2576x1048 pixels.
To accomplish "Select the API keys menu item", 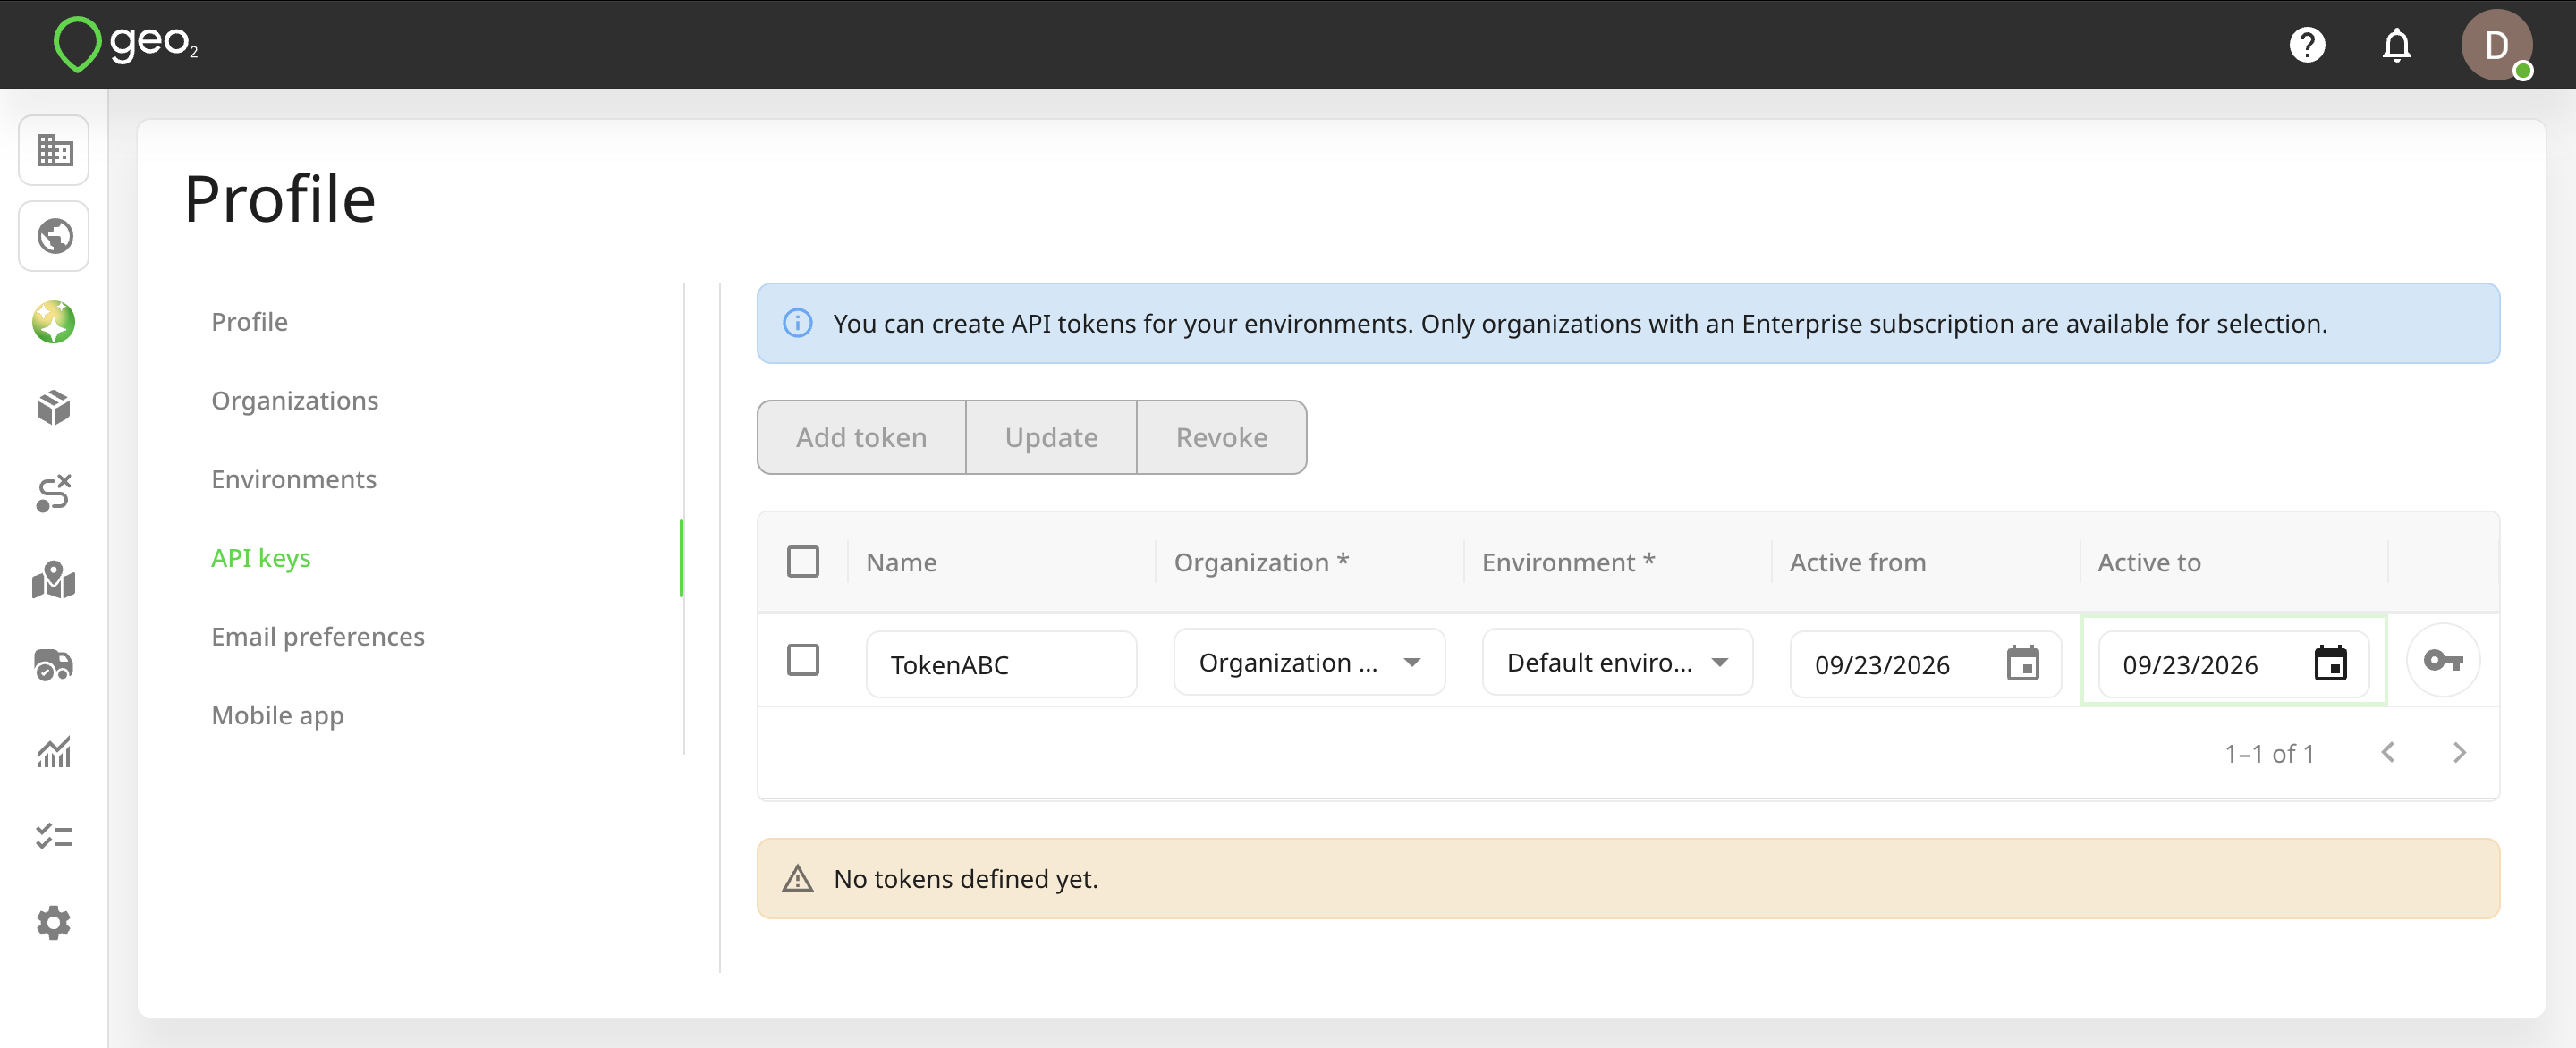I will [x=261, y=558].
